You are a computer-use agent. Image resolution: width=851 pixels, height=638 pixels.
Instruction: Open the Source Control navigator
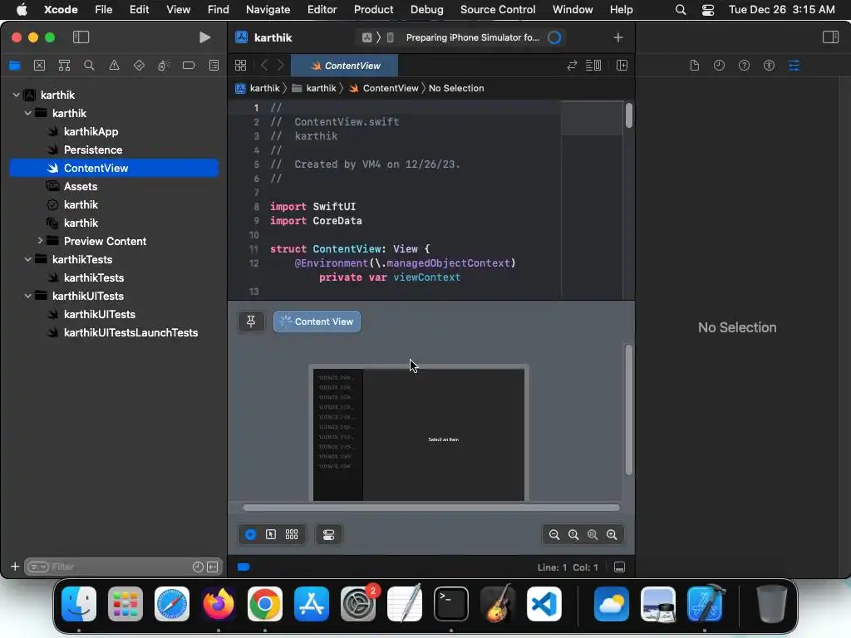click(40, 66)
